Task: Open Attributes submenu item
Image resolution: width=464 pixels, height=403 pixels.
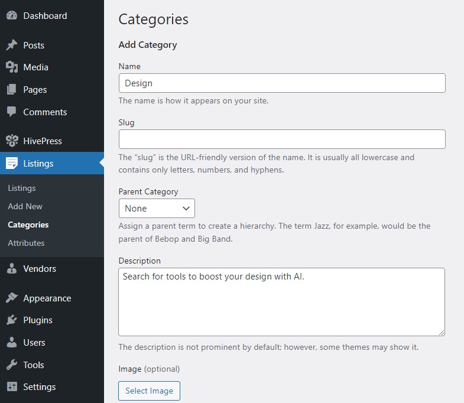Action: 26,243
